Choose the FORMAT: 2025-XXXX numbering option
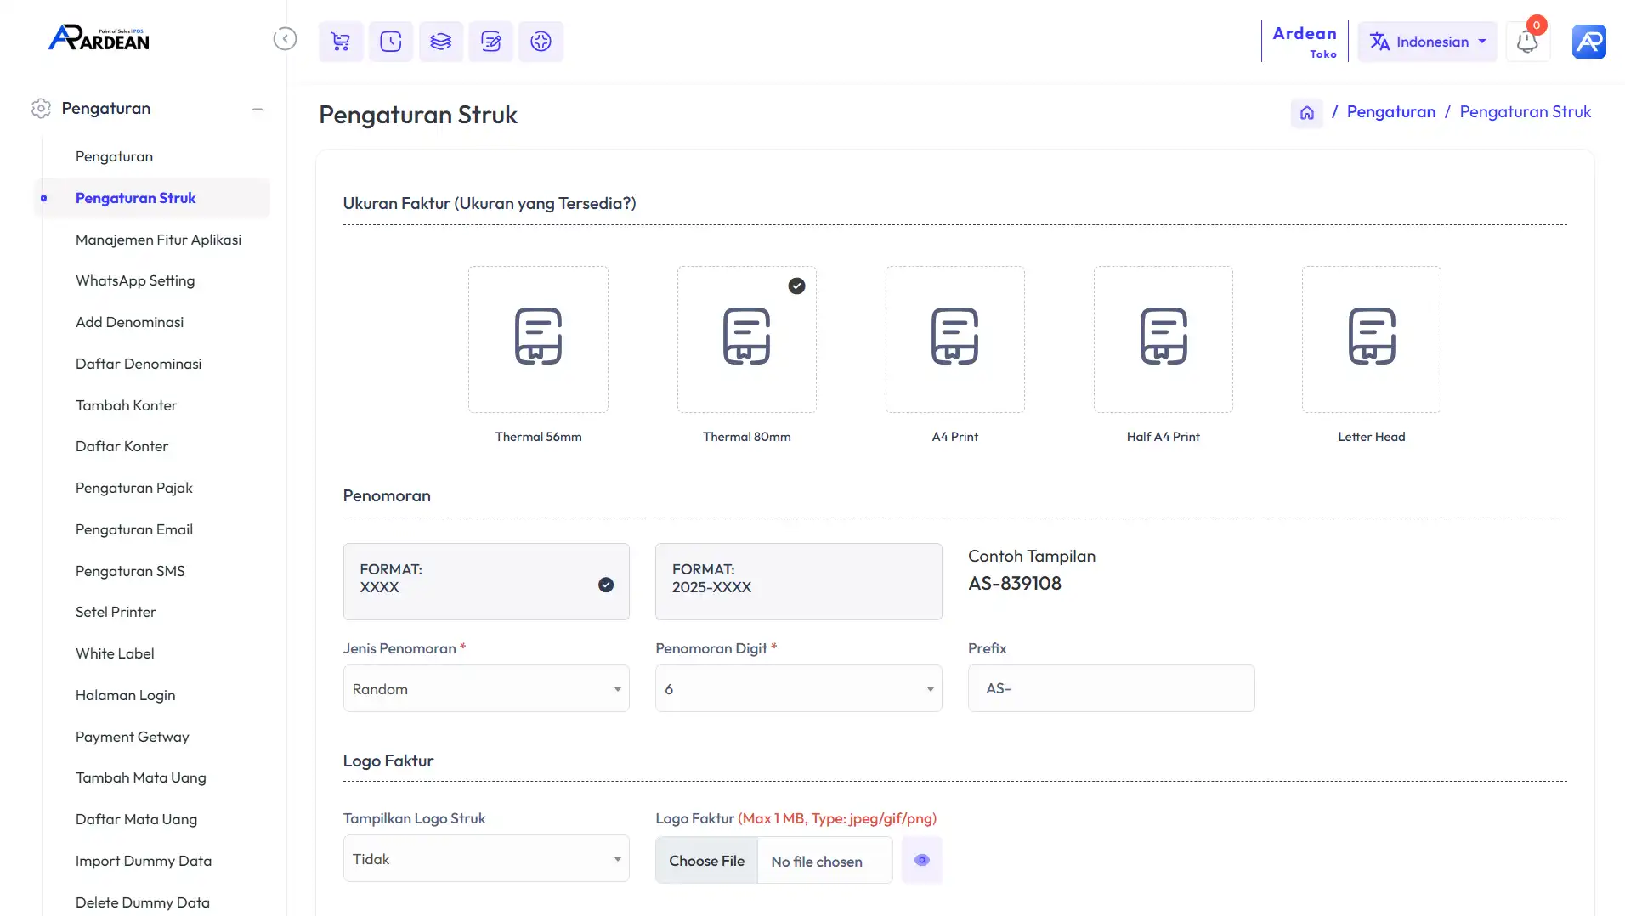This screenshot has width=1625, height=916. point(798,581)
